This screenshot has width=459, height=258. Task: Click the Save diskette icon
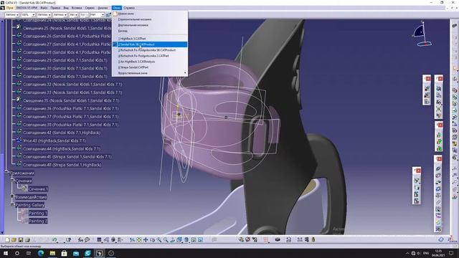click(21, 240)
